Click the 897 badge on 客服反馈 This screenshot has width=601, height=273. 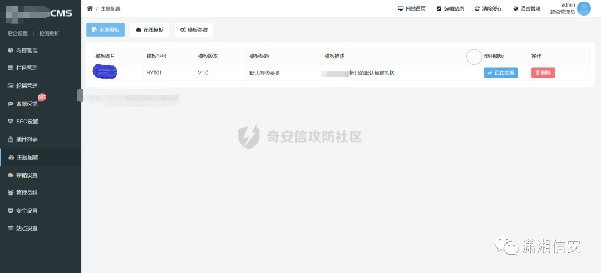pyautogui.click(x=42, y=97)
